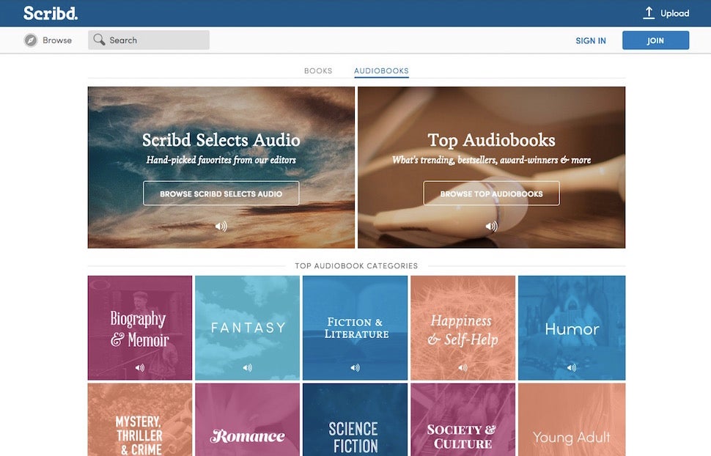
Task: Click the Join button
Action: [656, 40]
